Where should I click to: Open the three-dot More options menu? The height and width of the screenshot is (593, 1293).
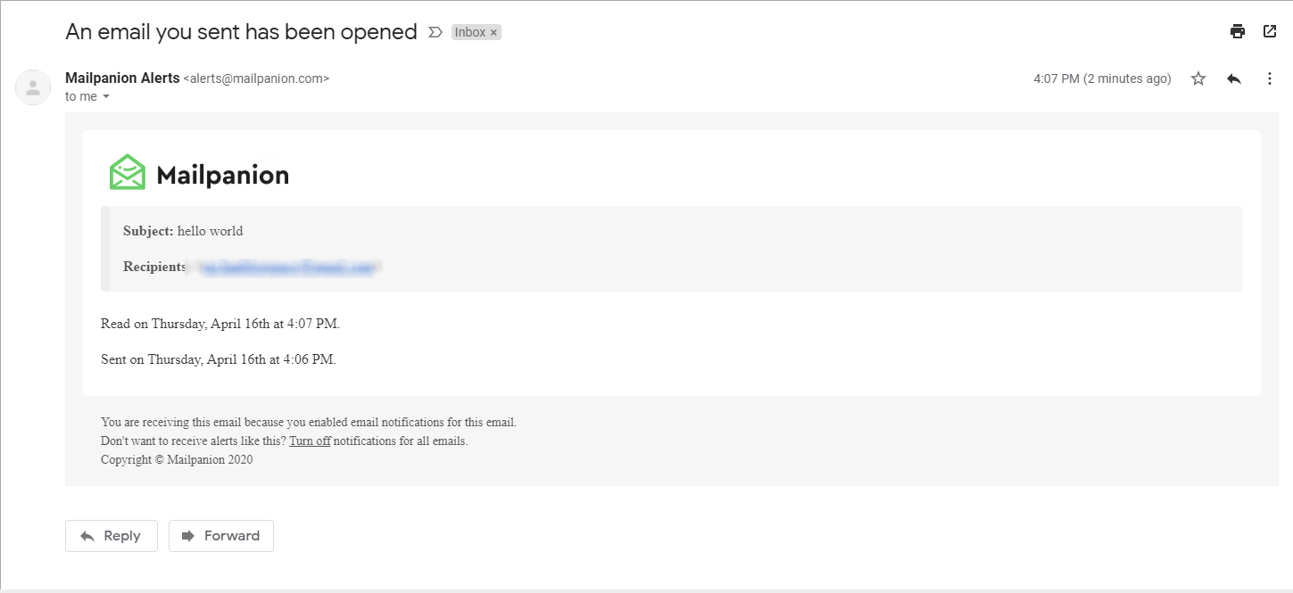coord(1270,78)
